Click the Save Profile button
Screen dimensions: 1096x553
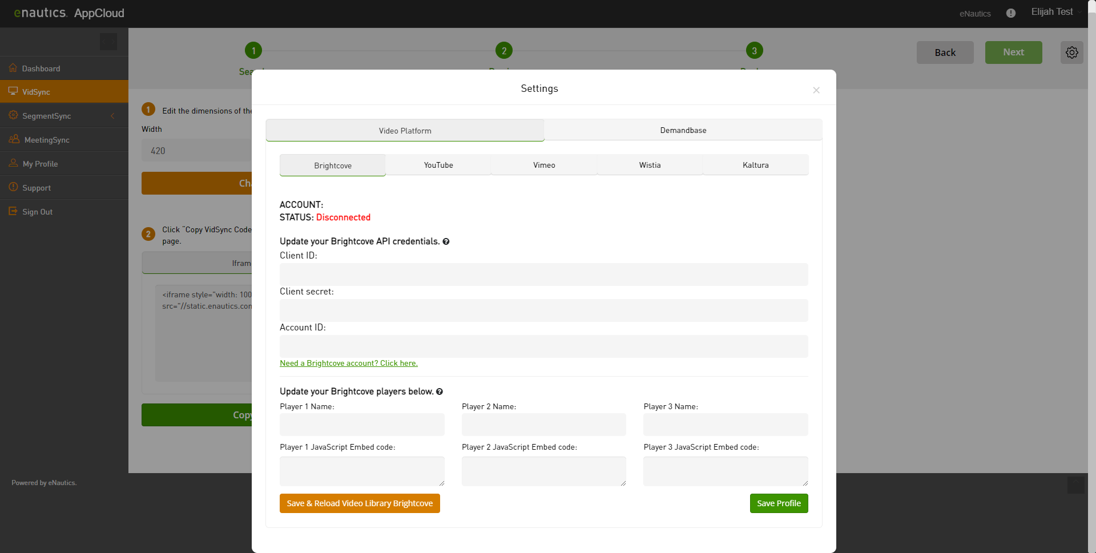click(779, 503)
